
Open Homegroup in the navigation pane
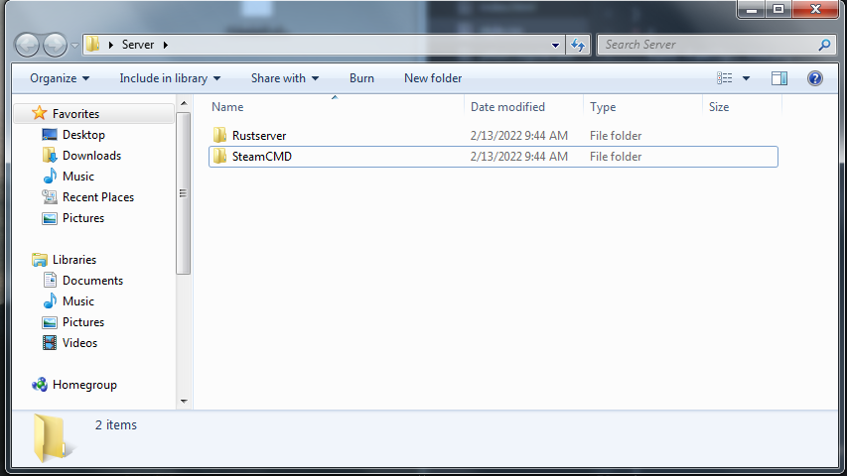pos(83,385)
